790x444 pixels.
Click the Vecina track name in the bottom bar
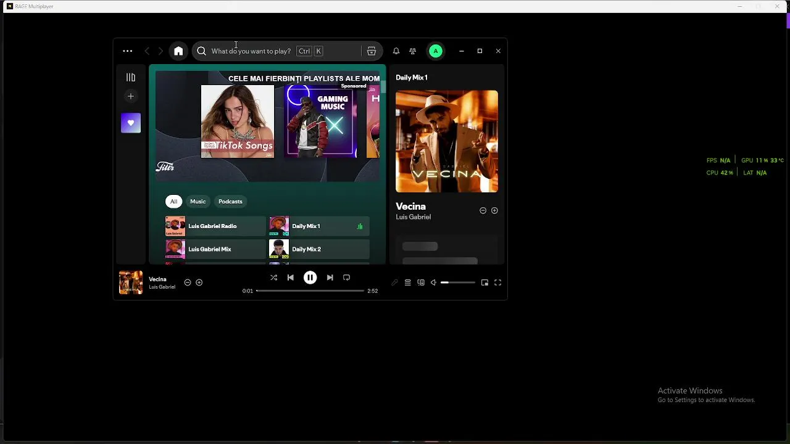157,279
